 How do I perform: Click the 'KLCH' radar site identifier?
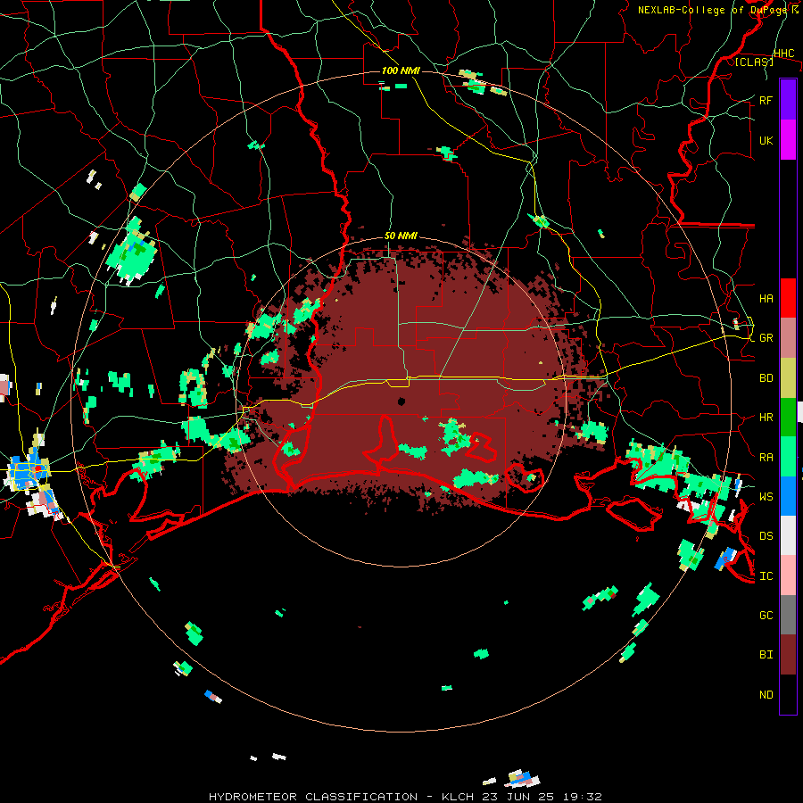pos(457,797)
